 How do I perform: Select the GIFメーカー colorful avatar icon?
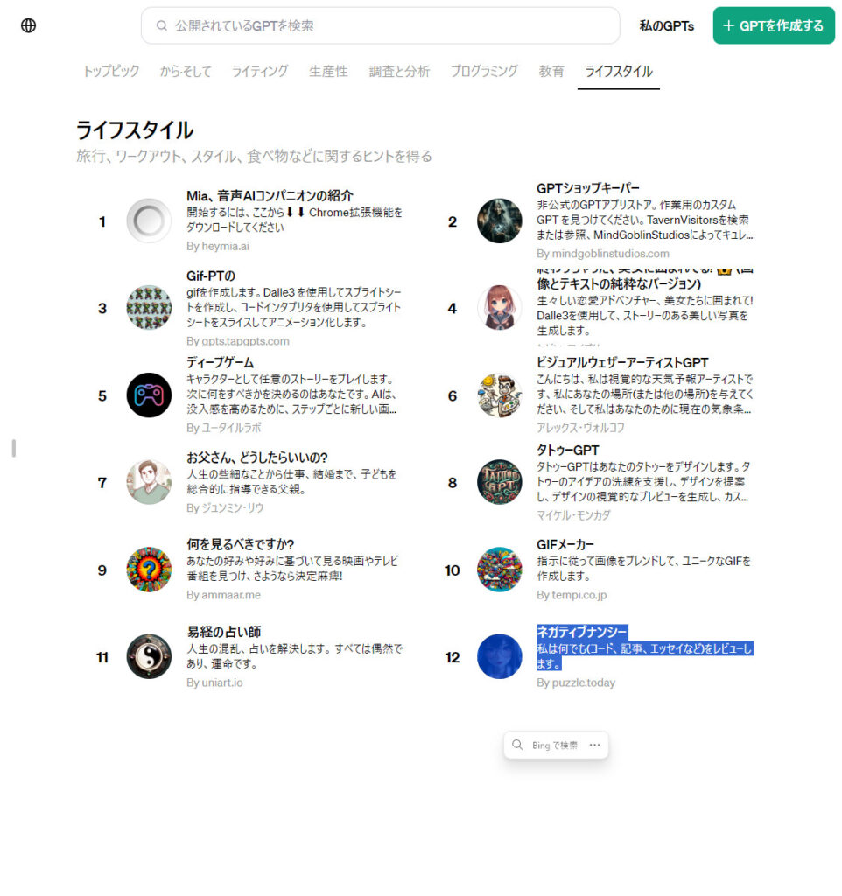pyautogui.click(x=499, y=570)
